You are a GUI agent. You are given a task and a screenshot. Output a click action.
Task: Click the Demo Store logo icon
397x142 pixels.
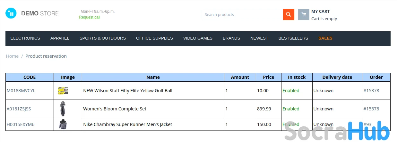(x=11, y=13)
